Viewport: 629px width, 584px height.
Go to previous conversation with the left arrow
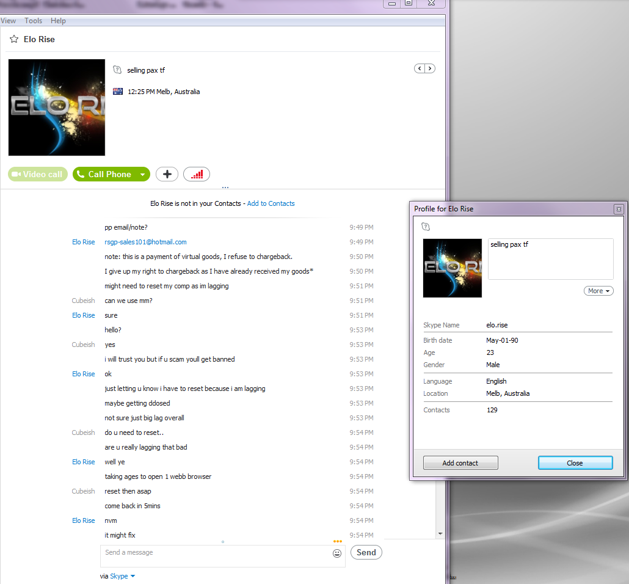tap(420, 68)
